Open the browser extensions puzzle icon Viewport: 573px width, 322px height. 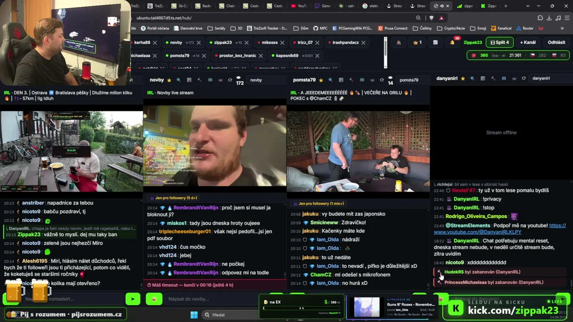coord(540,18)
